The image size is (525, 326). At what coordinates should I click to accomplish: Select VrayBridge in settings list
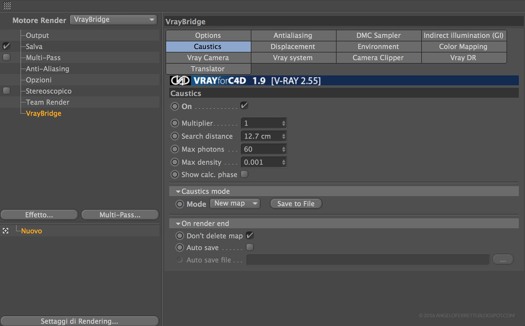coord(43,114)
